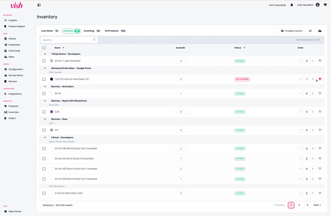The width and height of the screenshot is (331, 216).
Task: Go to the Next results page
Action: click(x=317, y=205)
